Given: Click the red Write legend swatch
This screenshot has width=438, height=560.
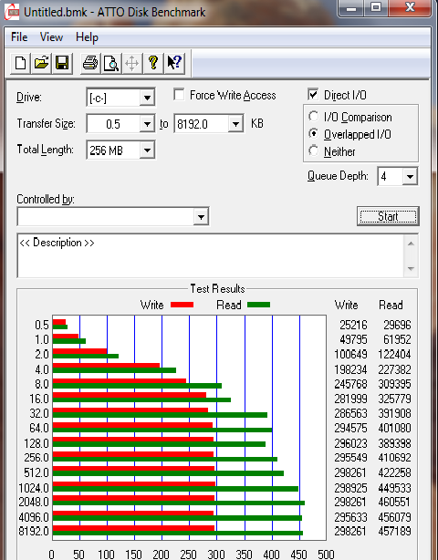Looking at the screenshot, I should [182, 305].
